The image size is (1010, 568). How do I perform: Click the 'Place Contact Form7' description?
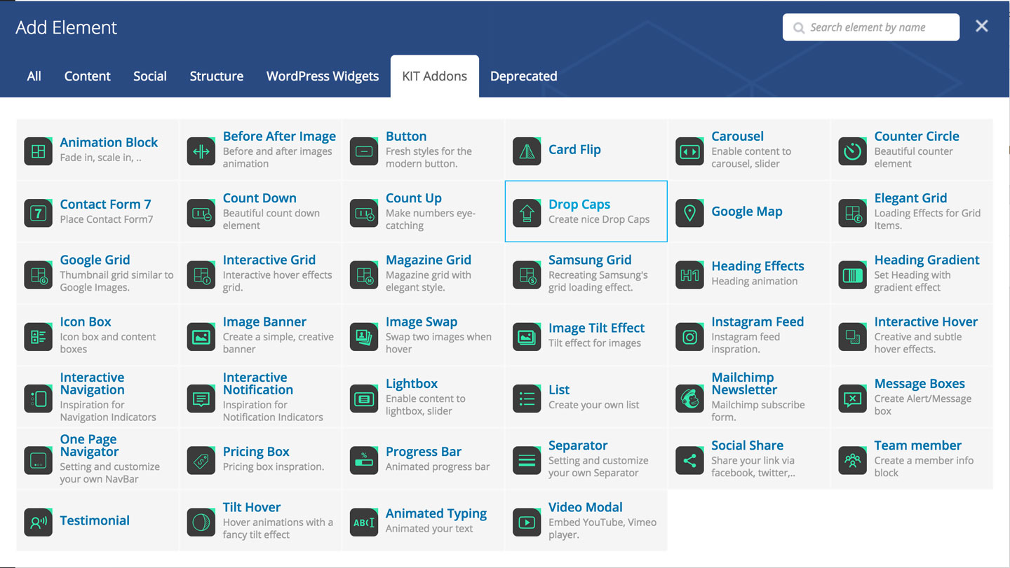click(x=107, y=219)
